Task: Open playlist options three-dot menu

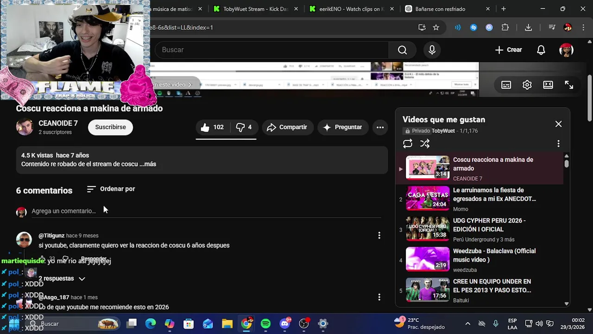Action: (558, 144)
